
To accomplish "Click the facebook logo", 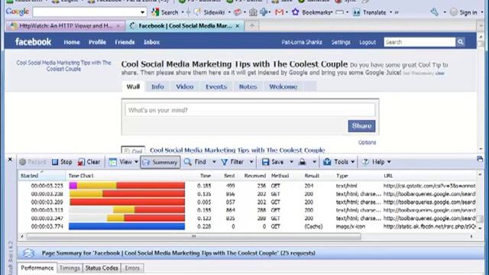I will coord(33,42).
